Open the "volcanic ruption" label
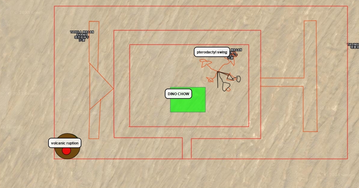The width and height of the screenshot is (359, 188). point(65,143)
